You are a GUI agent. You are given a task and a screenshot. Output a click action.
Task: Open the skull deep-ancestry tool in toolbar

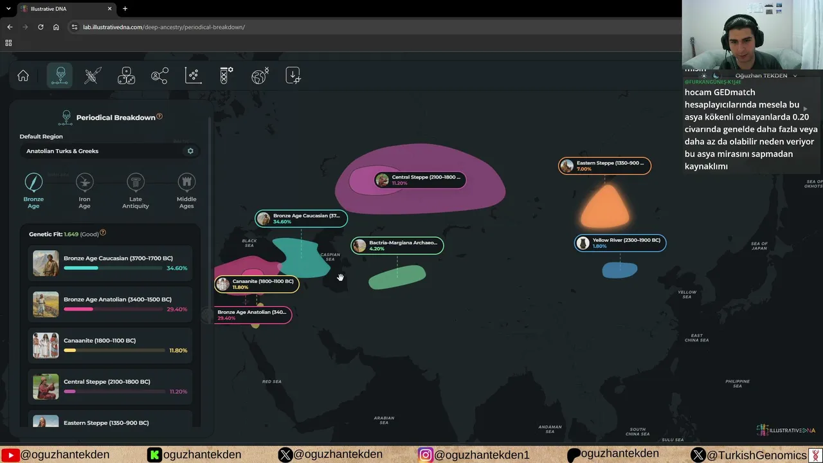pos(60,76)
